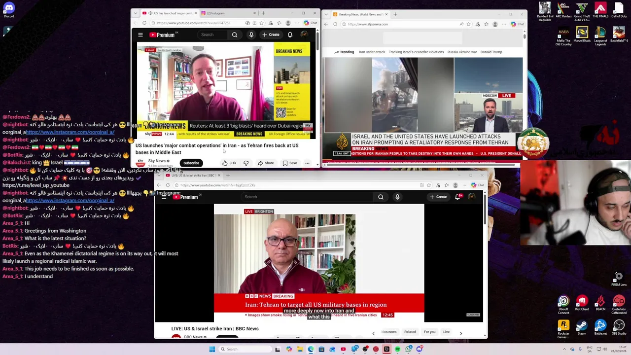Open League of Legends shortcut
This screenshot has height=355, width=631.
pyautogui.click(x=600, y=37)
